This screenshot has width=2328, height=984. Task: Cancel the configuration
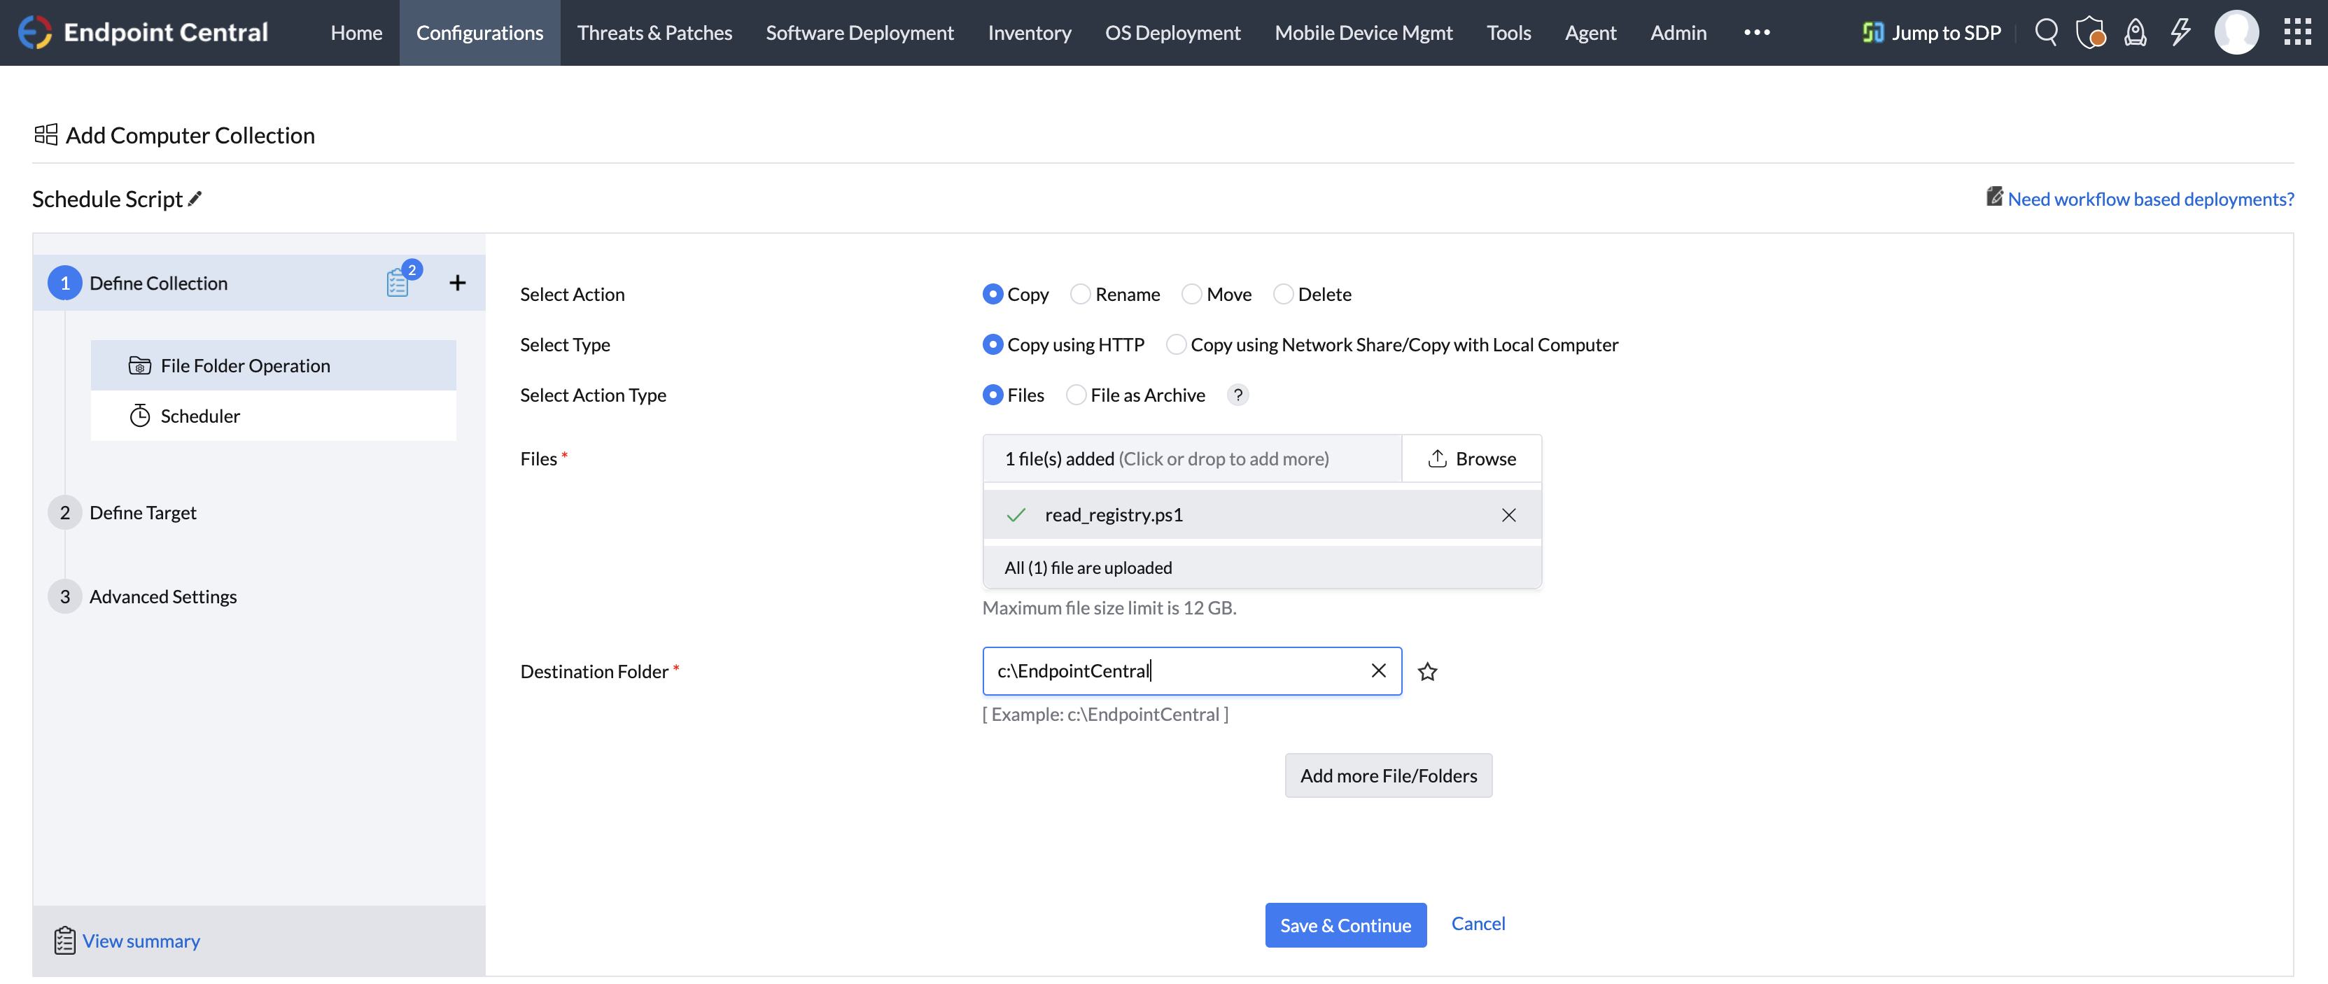click(1478, 923)
